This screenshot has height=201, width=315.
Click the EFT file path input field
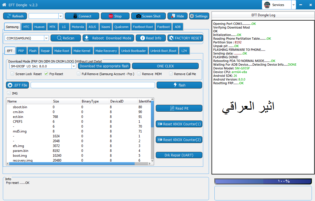coord(93,85)
